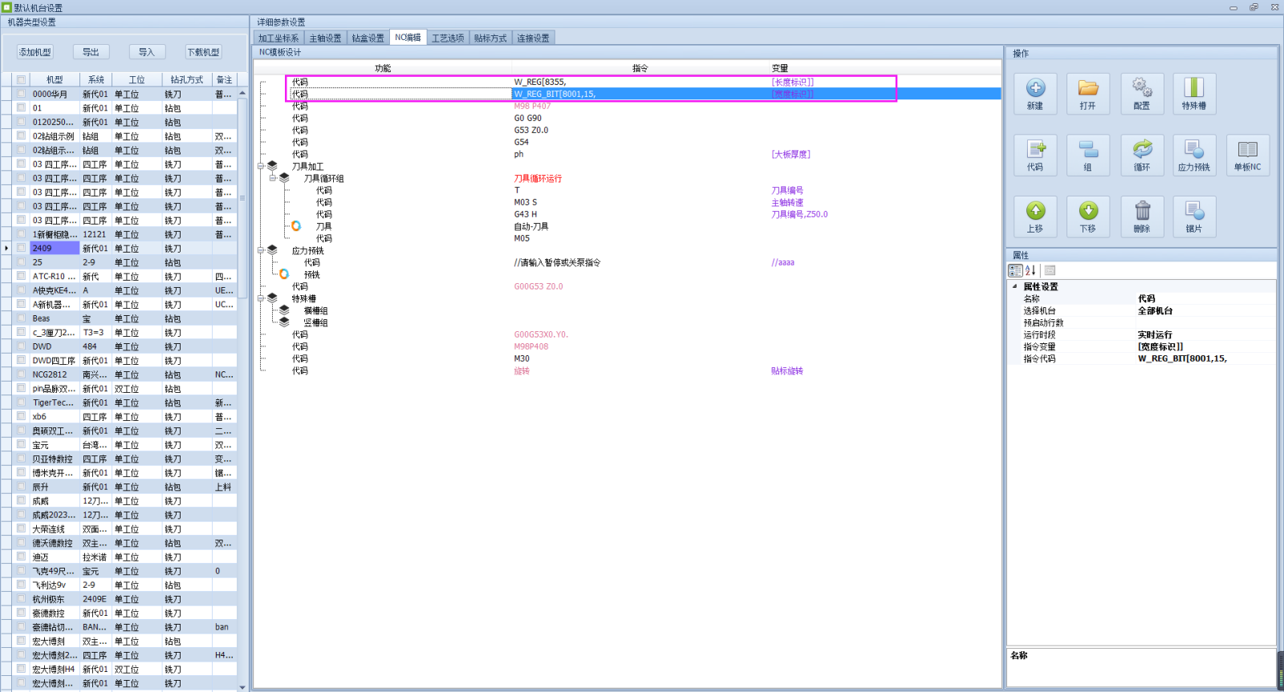Sort properties alphabetically with A-Z icon

pos(1030,270)
